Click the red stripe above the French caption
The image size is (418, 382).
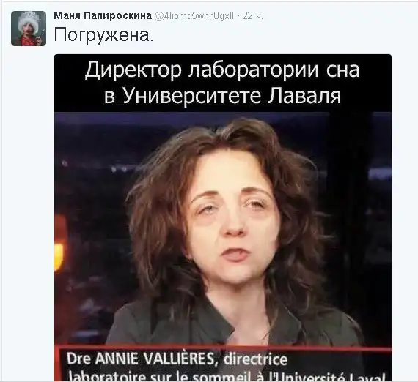pyautogui.click(x=223, y=348)
